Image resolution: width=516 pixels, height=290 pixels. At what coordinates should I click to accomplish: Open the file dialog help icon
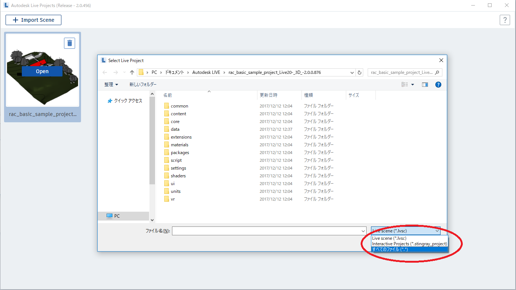[438, 85]
